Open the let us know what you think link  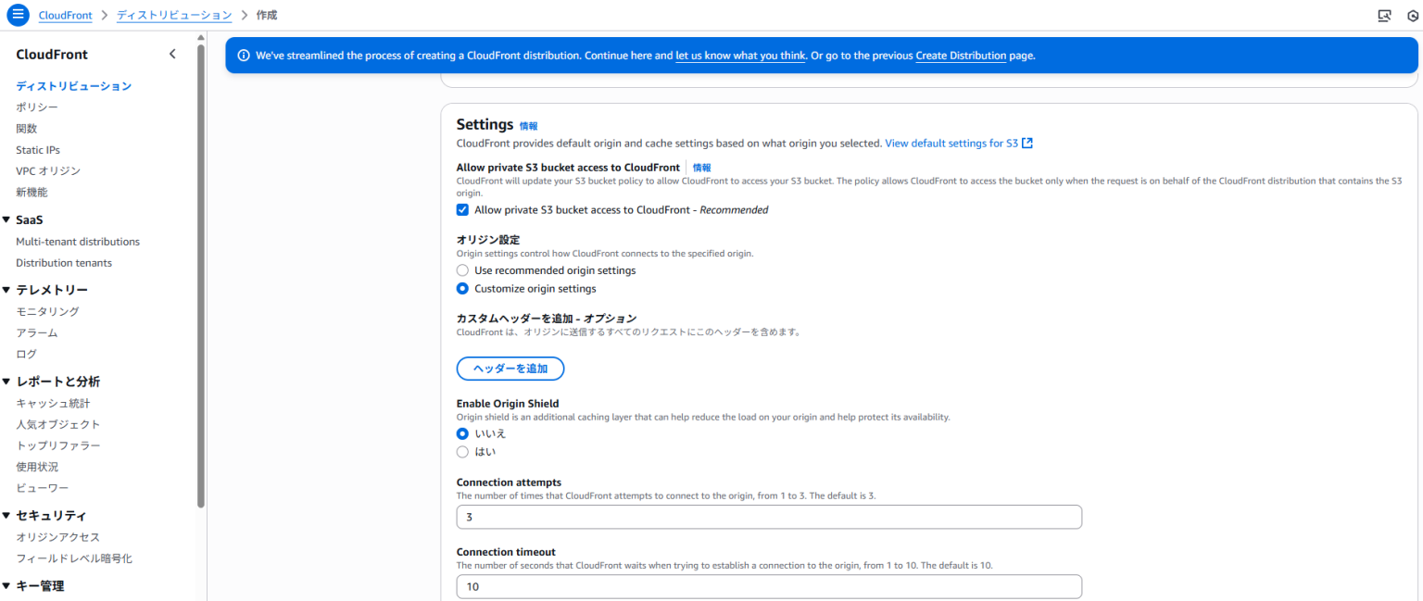[x=740, y=56]
